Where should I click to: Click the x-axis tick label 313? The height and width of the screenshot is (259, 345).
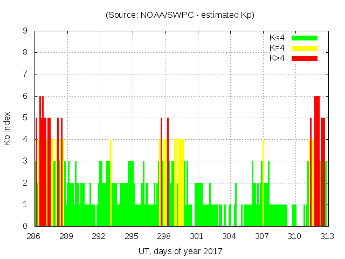pos(327,236)
